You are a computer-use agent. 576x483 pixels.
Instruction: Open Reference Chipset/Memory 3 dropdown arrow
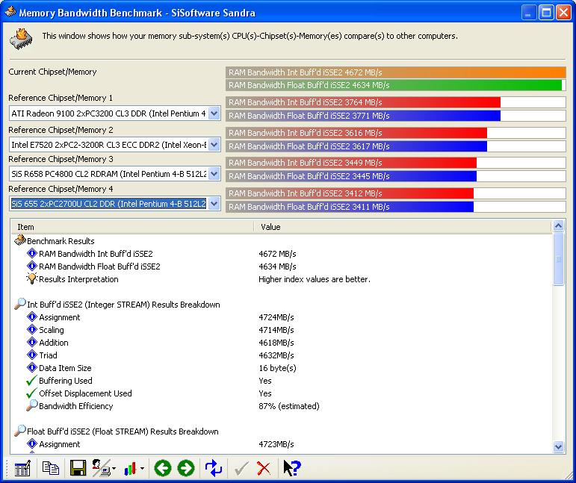214,174
